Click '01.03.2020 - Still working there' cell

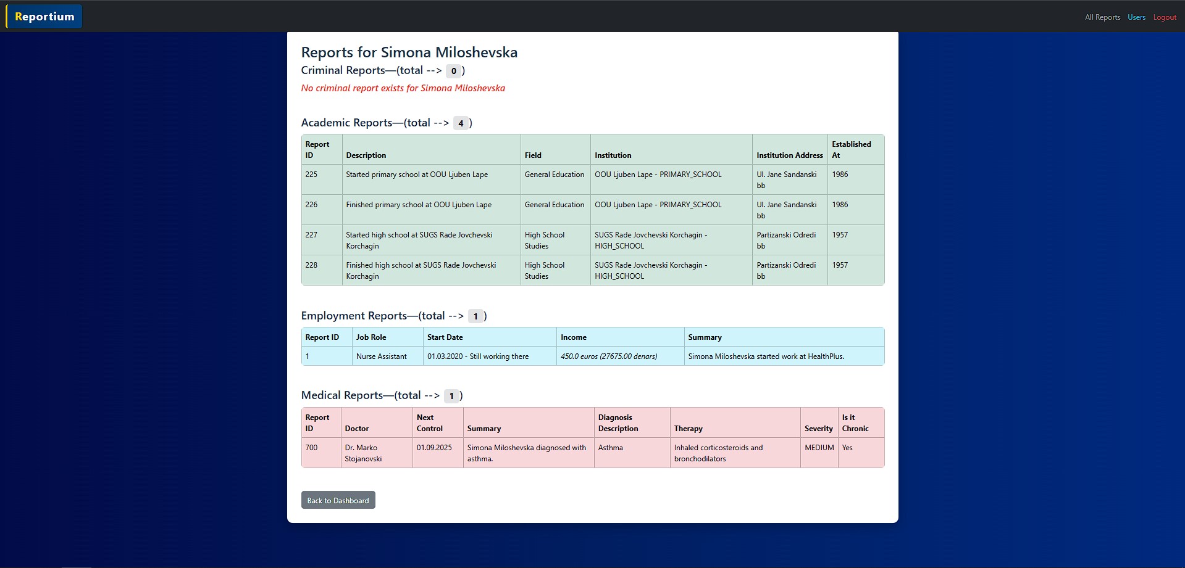pyautogui.click(x=490, y=356)
